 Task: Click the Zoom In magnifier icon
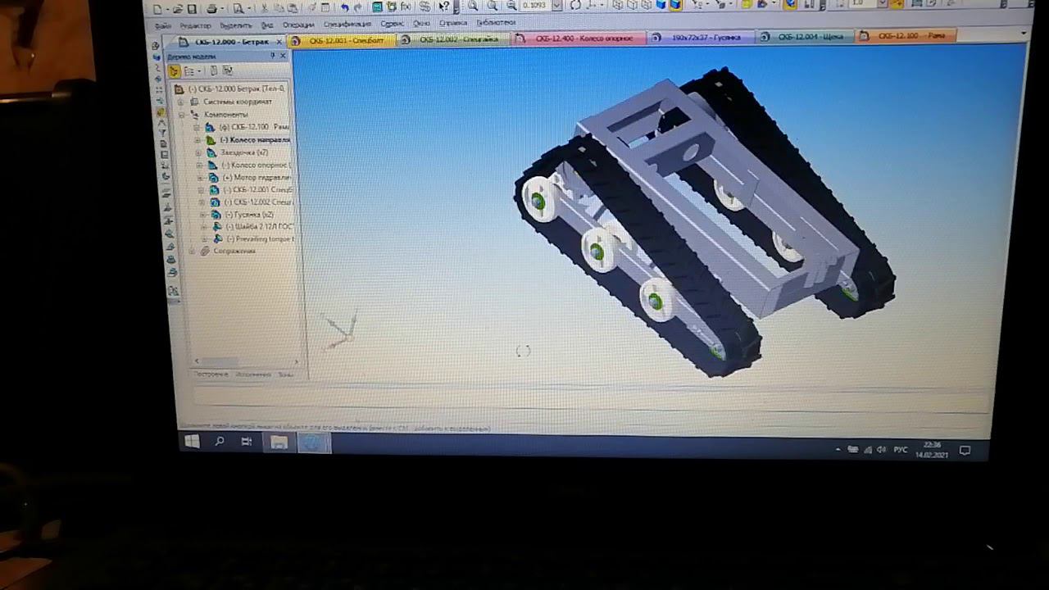tap(492, 6)
